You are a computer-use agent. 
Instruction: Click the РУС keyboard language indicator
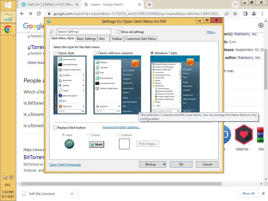pos(8,185)
